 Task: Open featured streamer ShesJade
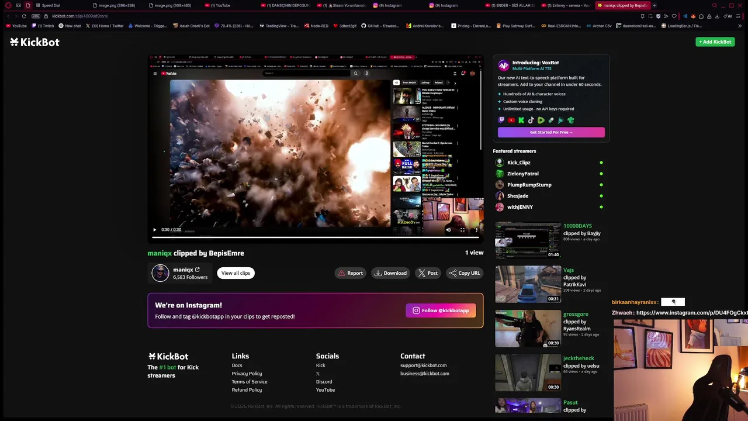pyautogui.click(x=518, y=196)
